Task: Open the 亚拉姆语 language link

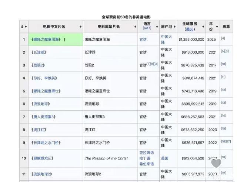Action: coord(147,153)
